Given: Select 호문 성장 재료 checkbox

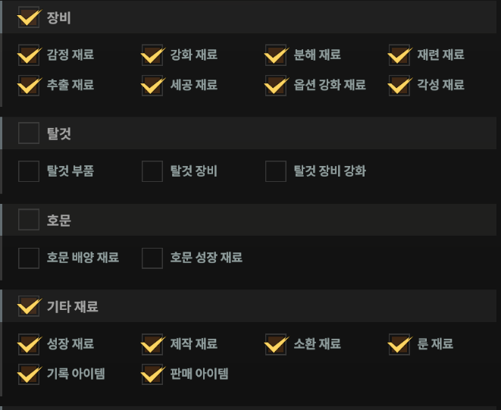Looking at the screenshot, I should tap(152, 258).
